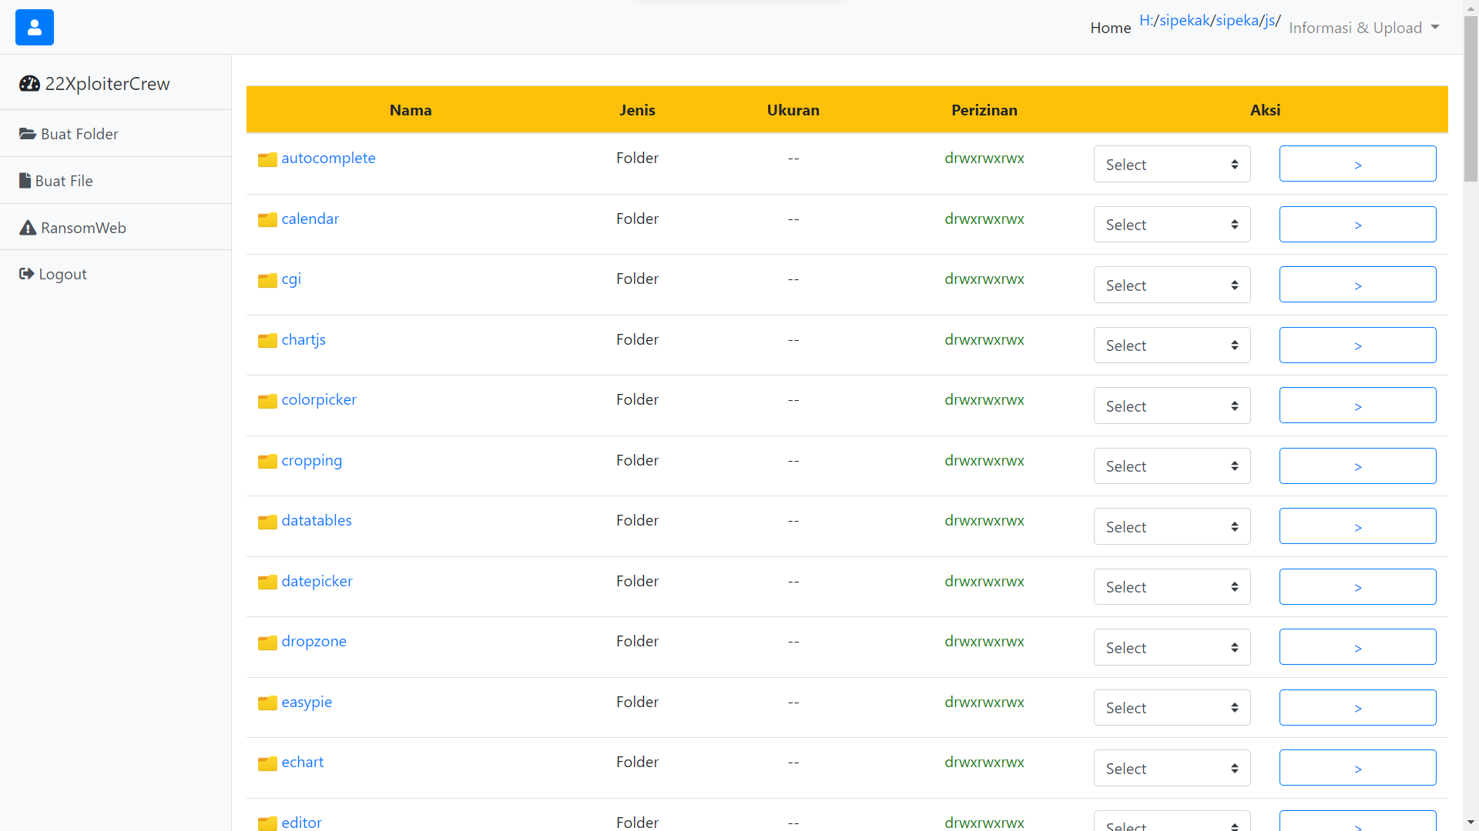
Task: Go to Home in top navigation
Action: click(1110, 28)
